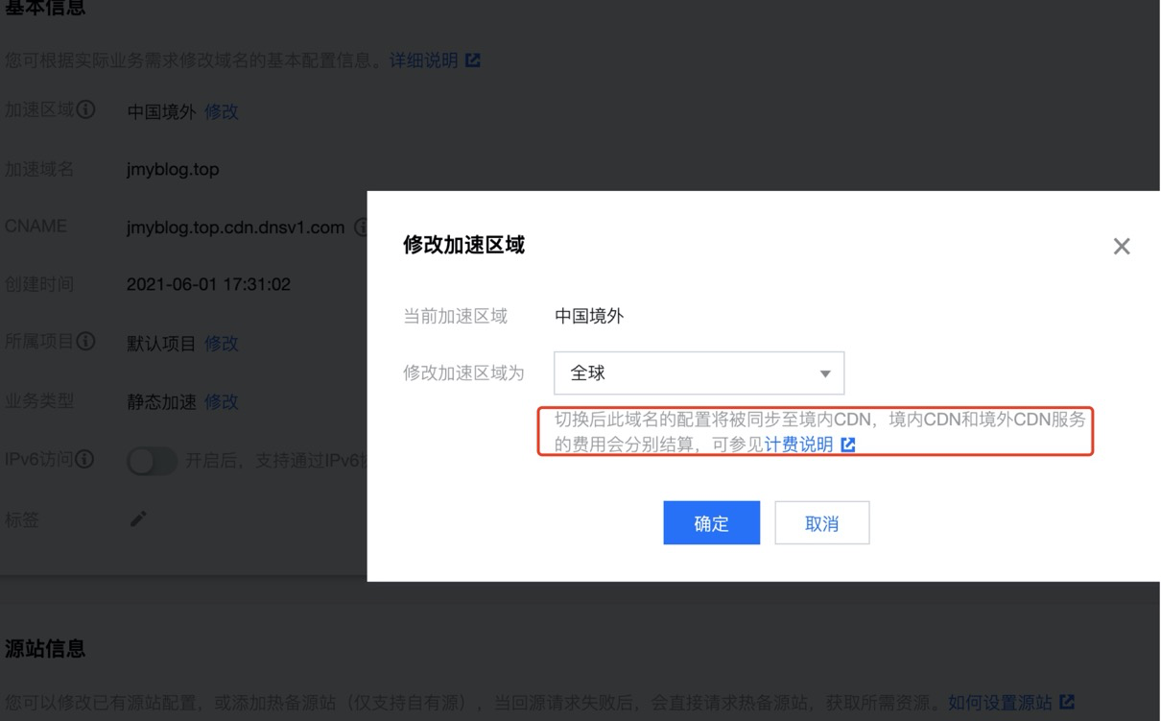Click 修改 next to 中国境外
1161x721 pixels.
click(x=221, y=111)
